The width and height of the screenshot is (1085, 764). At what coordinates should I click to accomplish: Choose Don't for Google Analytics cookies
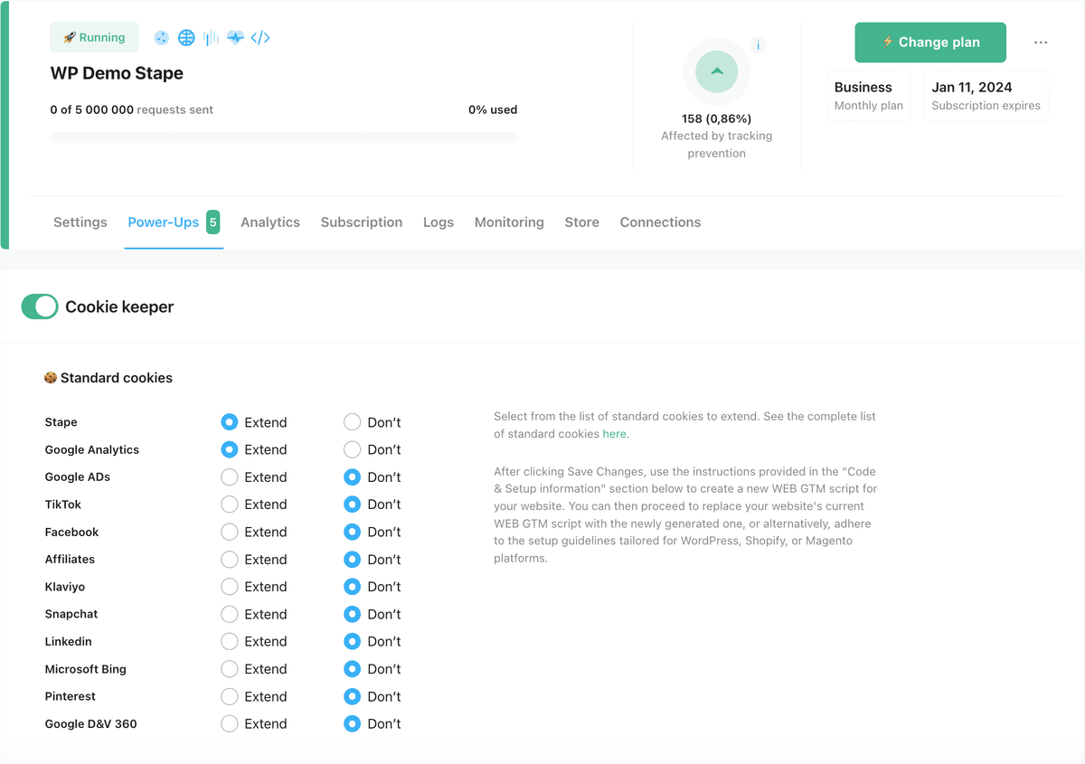[353, 449]
